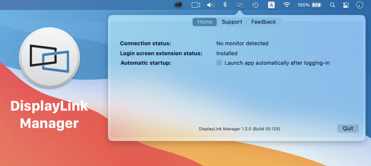Open the volume control in the menu bar

click(x=210, y=5)
